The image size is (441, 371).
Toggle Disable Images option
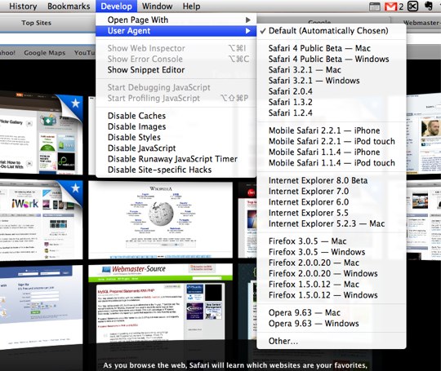click(x=176, y=126)
